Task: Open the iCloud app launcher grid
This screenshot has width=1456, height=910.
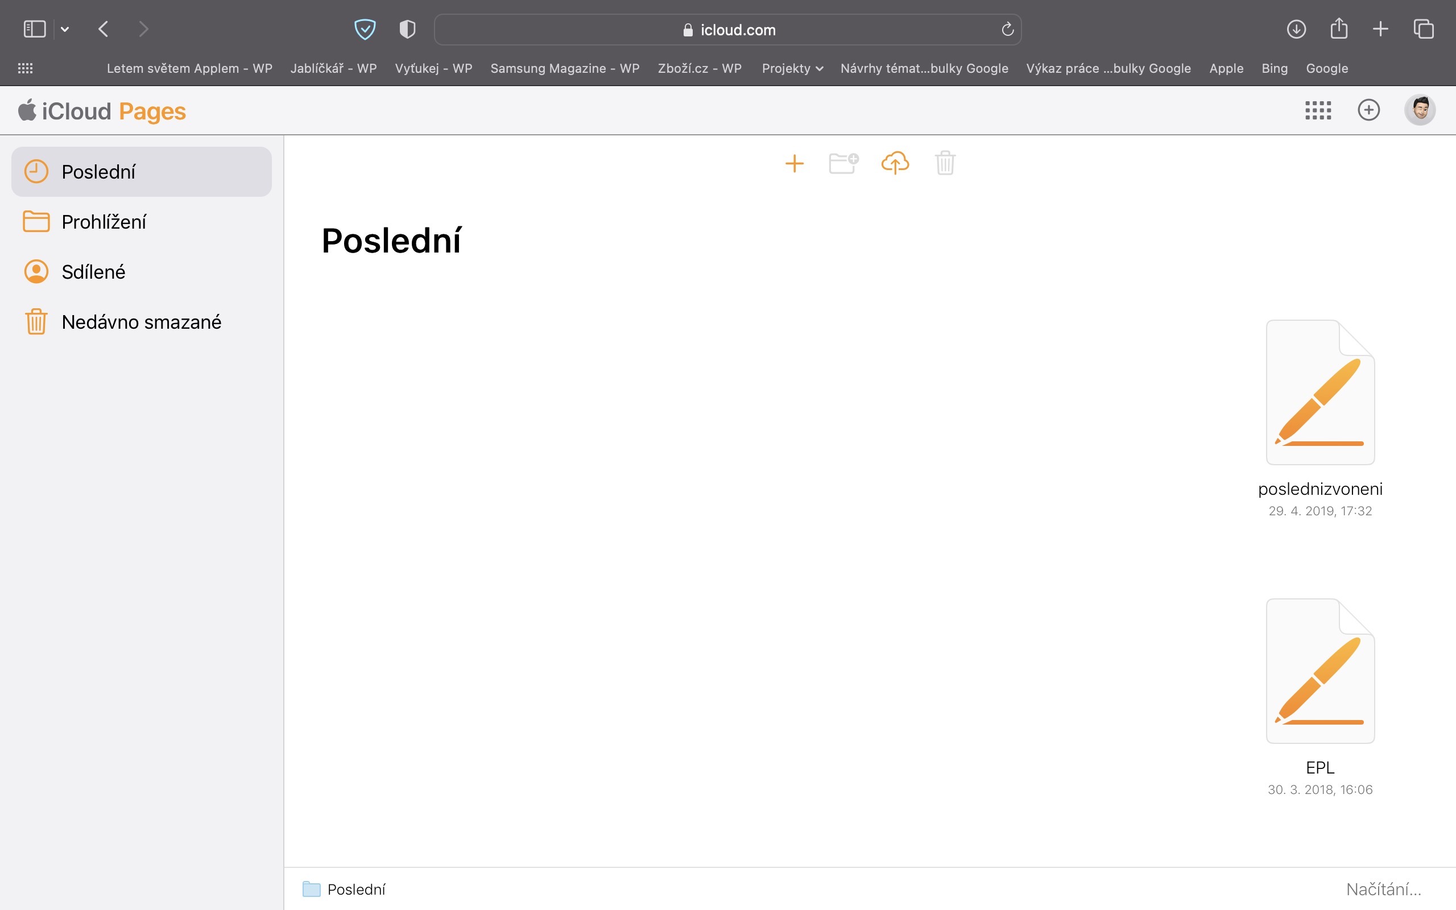Action: (x=1318, y=110)
